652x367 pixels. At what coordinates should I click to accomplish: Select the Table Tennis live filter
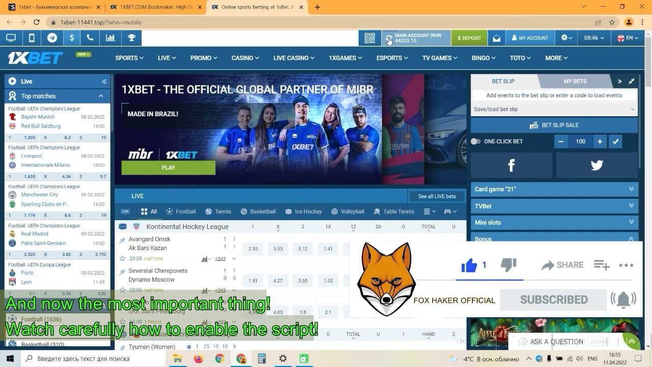[394, 212]
